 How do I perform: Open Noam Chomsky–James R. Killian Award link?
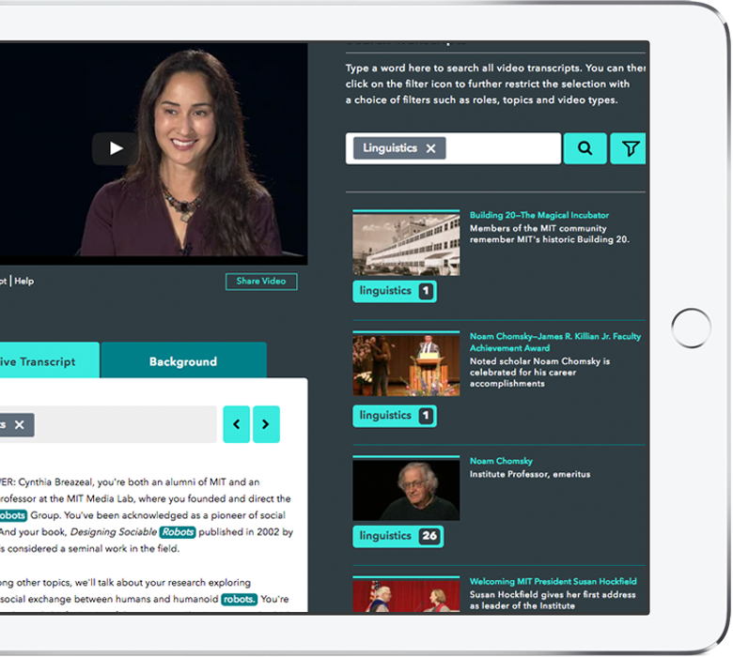click(x=554, y=342)
